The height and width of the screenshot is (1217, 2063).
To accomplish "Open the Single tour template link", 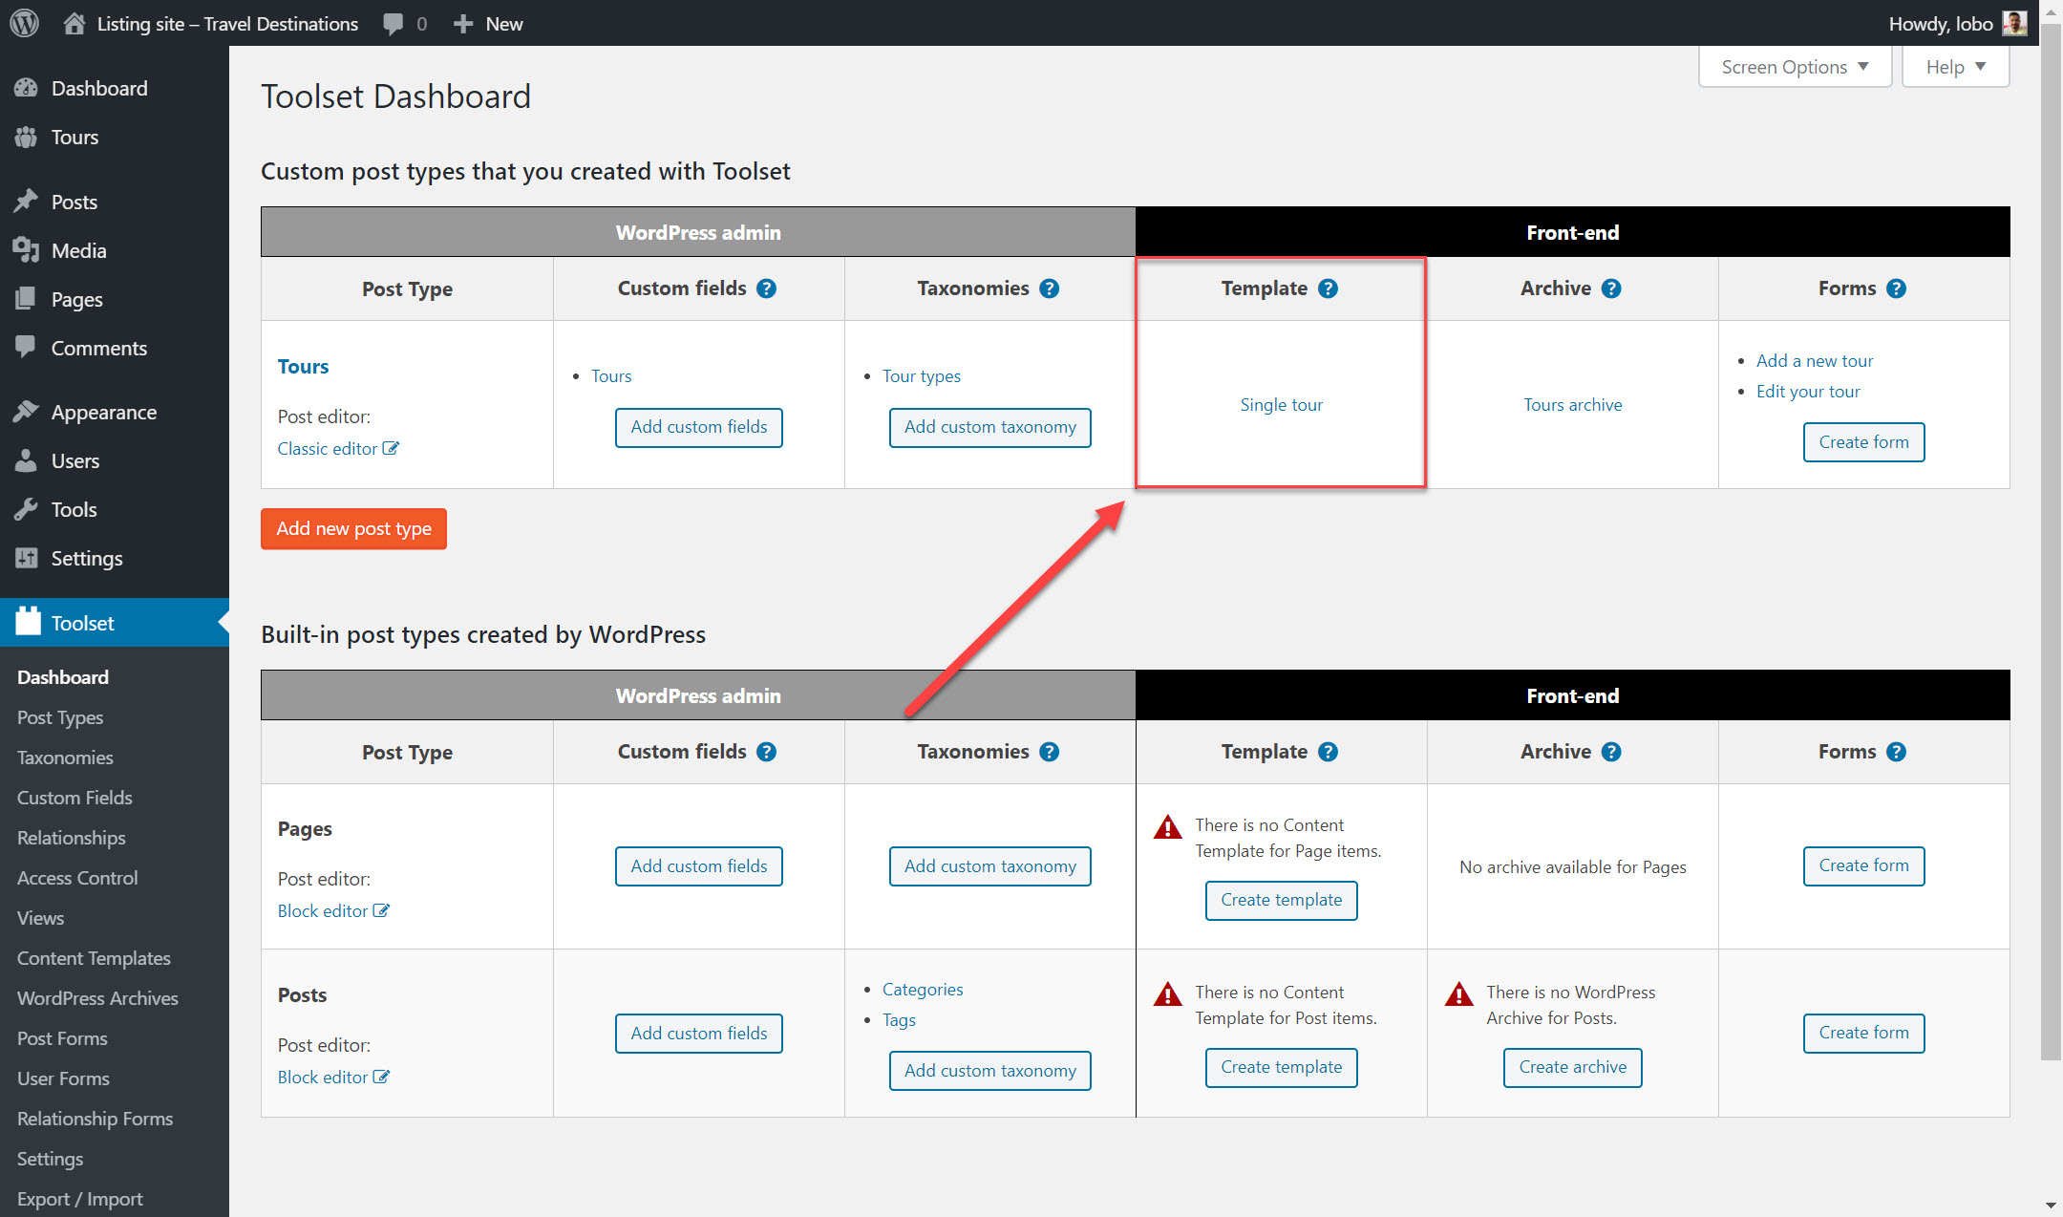I will 1282,405.
